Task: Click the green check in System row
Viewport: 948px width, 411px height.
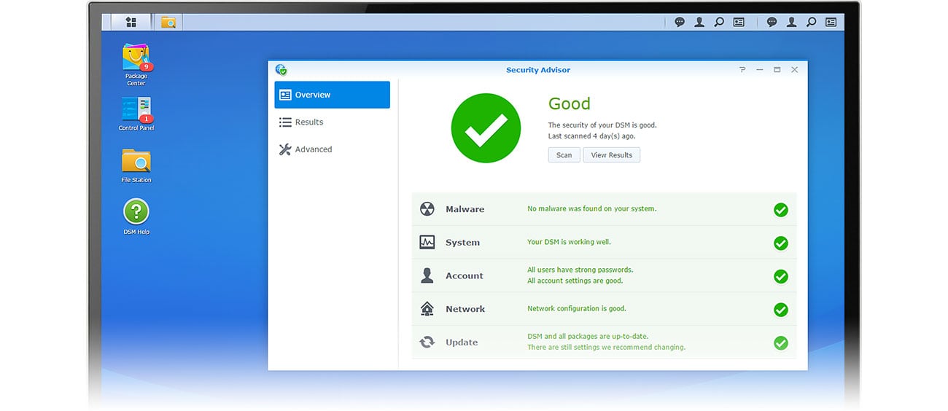Action: tap(781, 243)
